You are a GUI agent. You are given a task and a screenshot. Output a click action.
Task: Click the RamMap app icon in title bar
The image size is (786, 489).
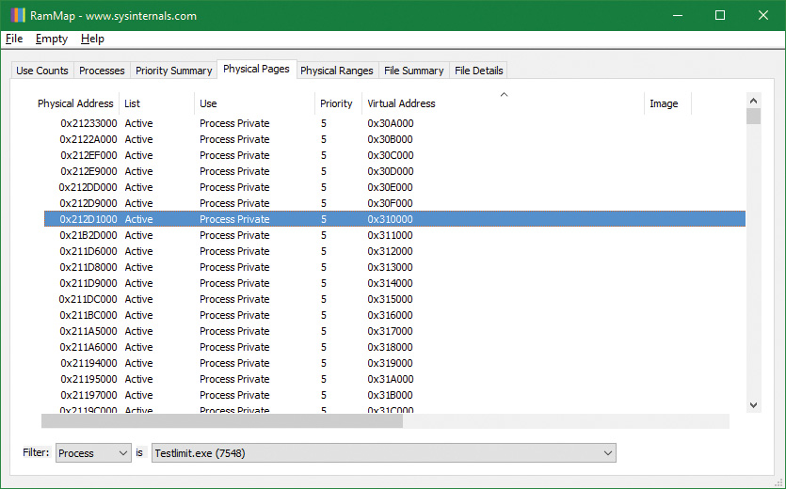[x=17, y=15]
